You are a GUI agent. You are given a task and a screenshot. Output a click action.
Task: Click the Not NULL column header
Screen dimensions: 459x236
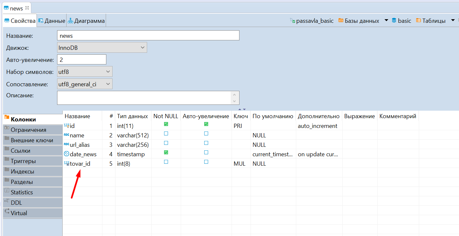pyautogui.click(x=166, y=116)
